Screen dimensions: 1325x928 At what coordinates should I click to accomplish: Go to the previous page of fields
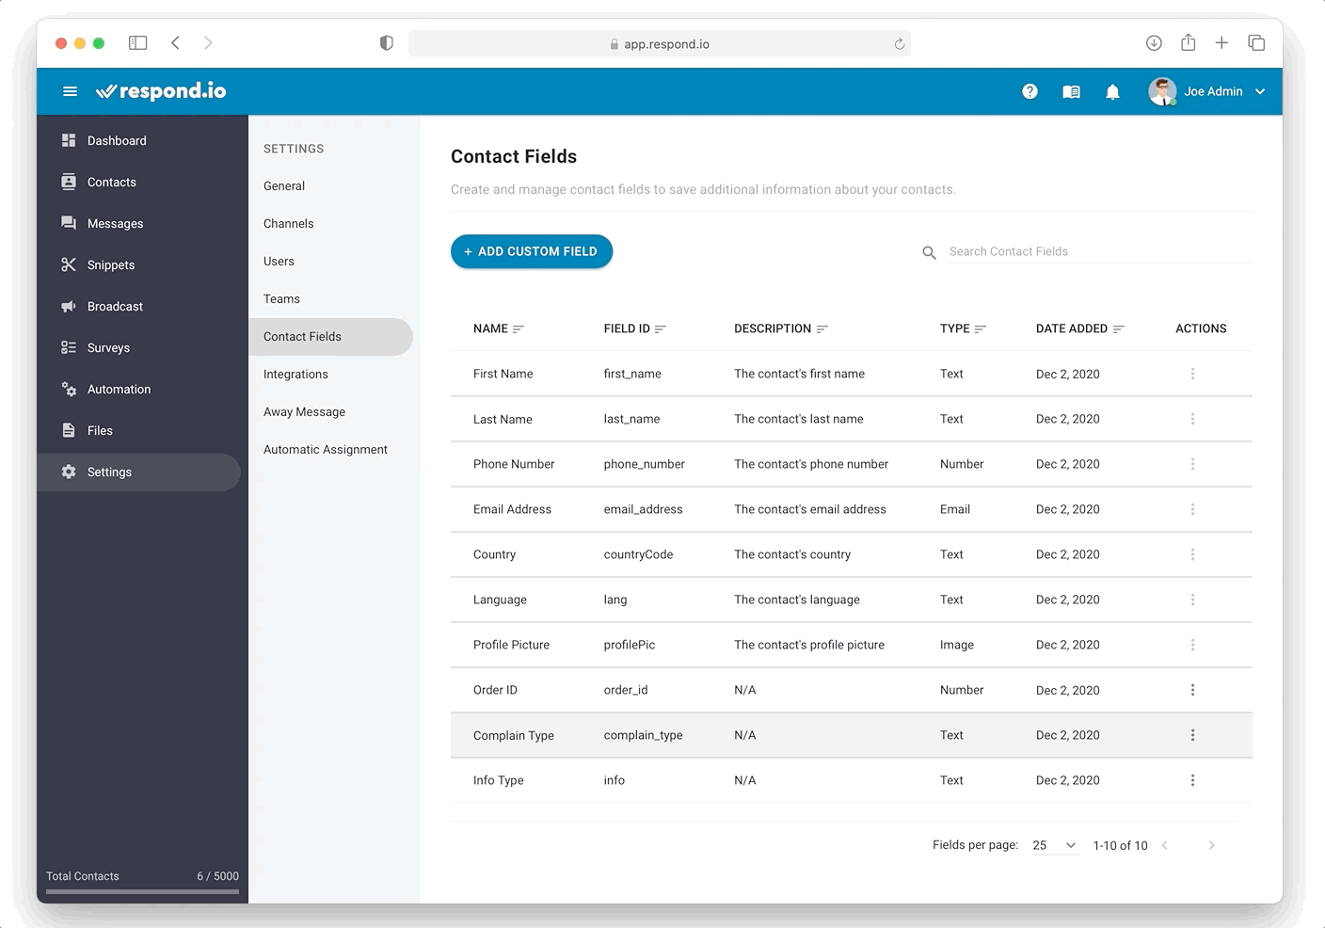tap(1165, 845)
